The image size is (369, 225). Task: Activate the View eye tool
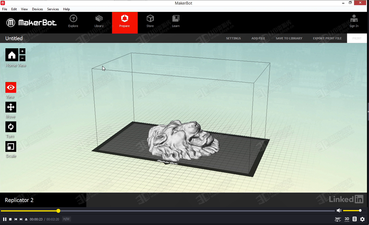pyautogui.click(x=11, y=87)
